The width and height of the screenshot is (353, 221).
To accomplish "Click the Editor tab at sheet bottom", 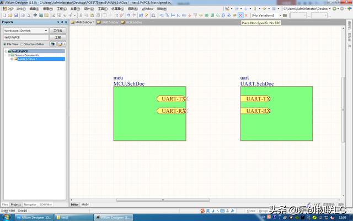I will click(x=74, y=204).
